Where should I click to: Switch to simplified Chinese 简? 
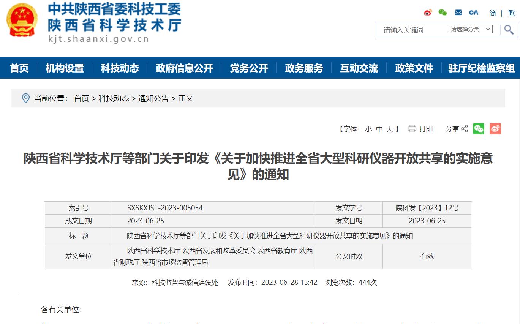point(492,13)
